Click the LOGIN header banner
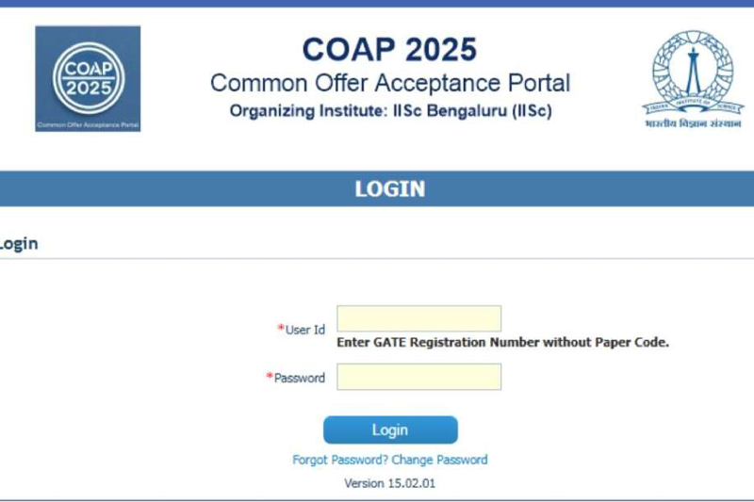 389,188
